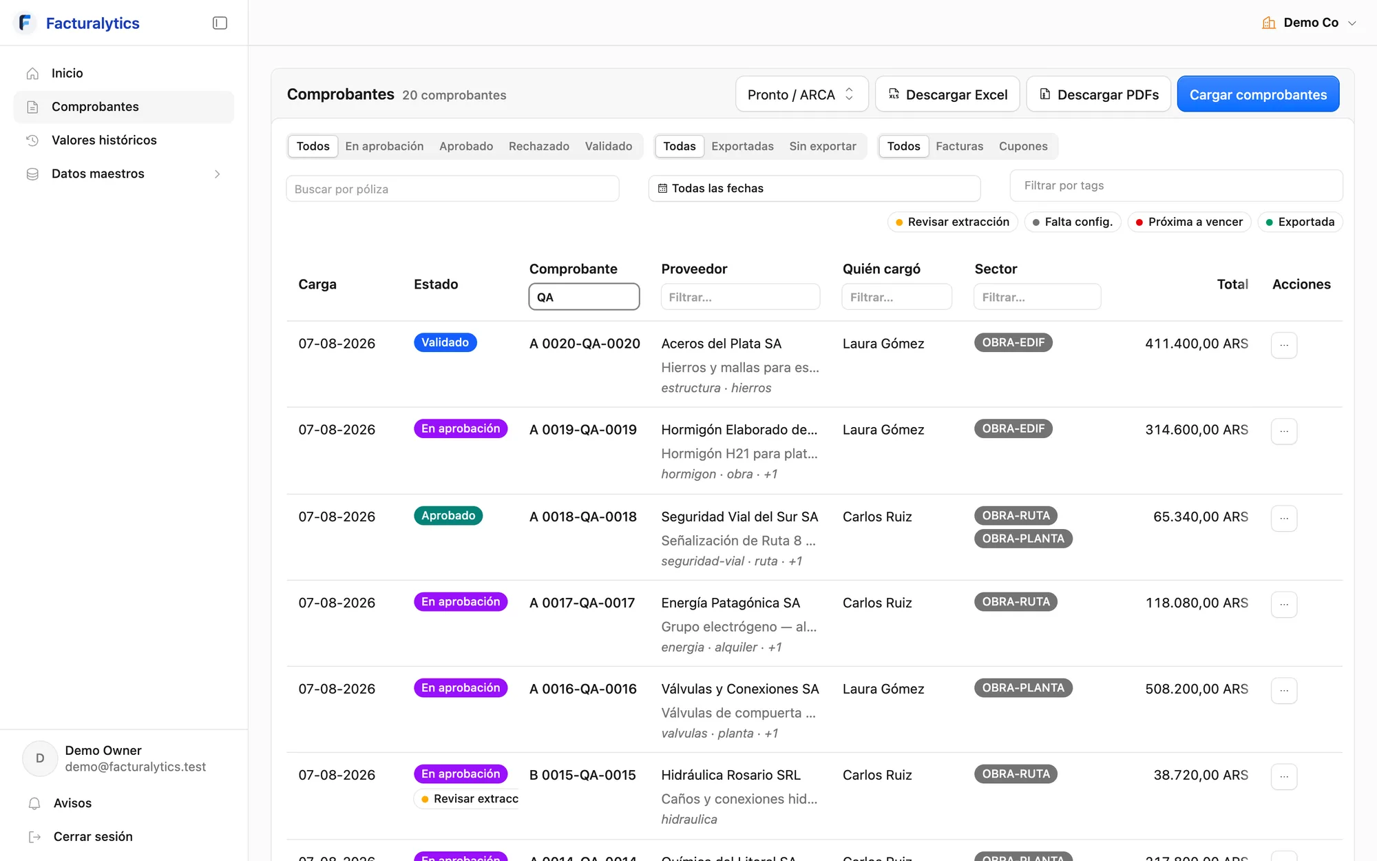Image resolution: width=1377 pixels, height=861 pixels.
Task: Click the Datos maestros database icon
Action: 32,174
